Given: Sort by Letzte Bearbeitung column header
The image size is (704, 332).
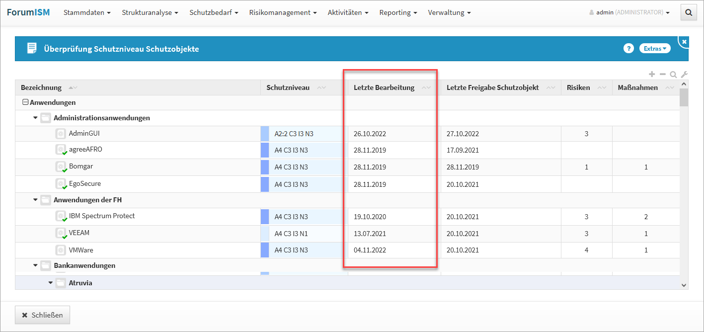Looking at the screenshot, I should (x=384, y=87).
